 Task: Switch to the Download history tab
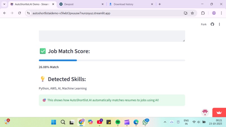[x=131, y=4]
